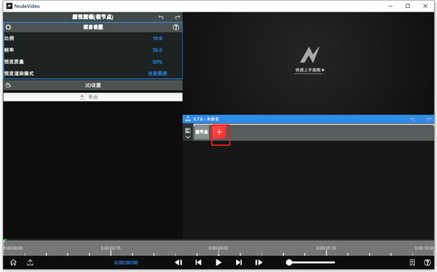
Task: Click the 导出 export button
Action: (x=93, y=97)
